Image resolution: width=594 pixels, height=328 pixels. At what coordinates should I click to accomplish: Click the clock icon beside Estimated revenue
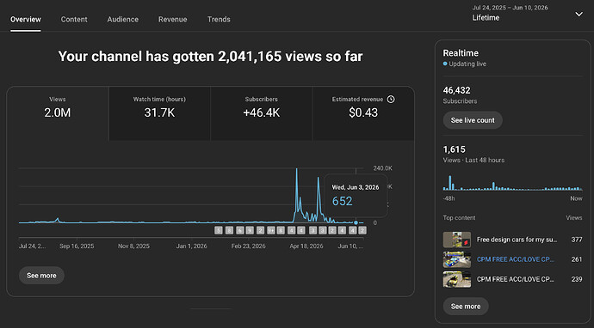tap(391, 99)
